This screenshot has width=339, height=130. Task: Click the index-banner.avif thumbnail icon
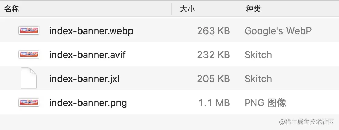(x=29, y=54)
